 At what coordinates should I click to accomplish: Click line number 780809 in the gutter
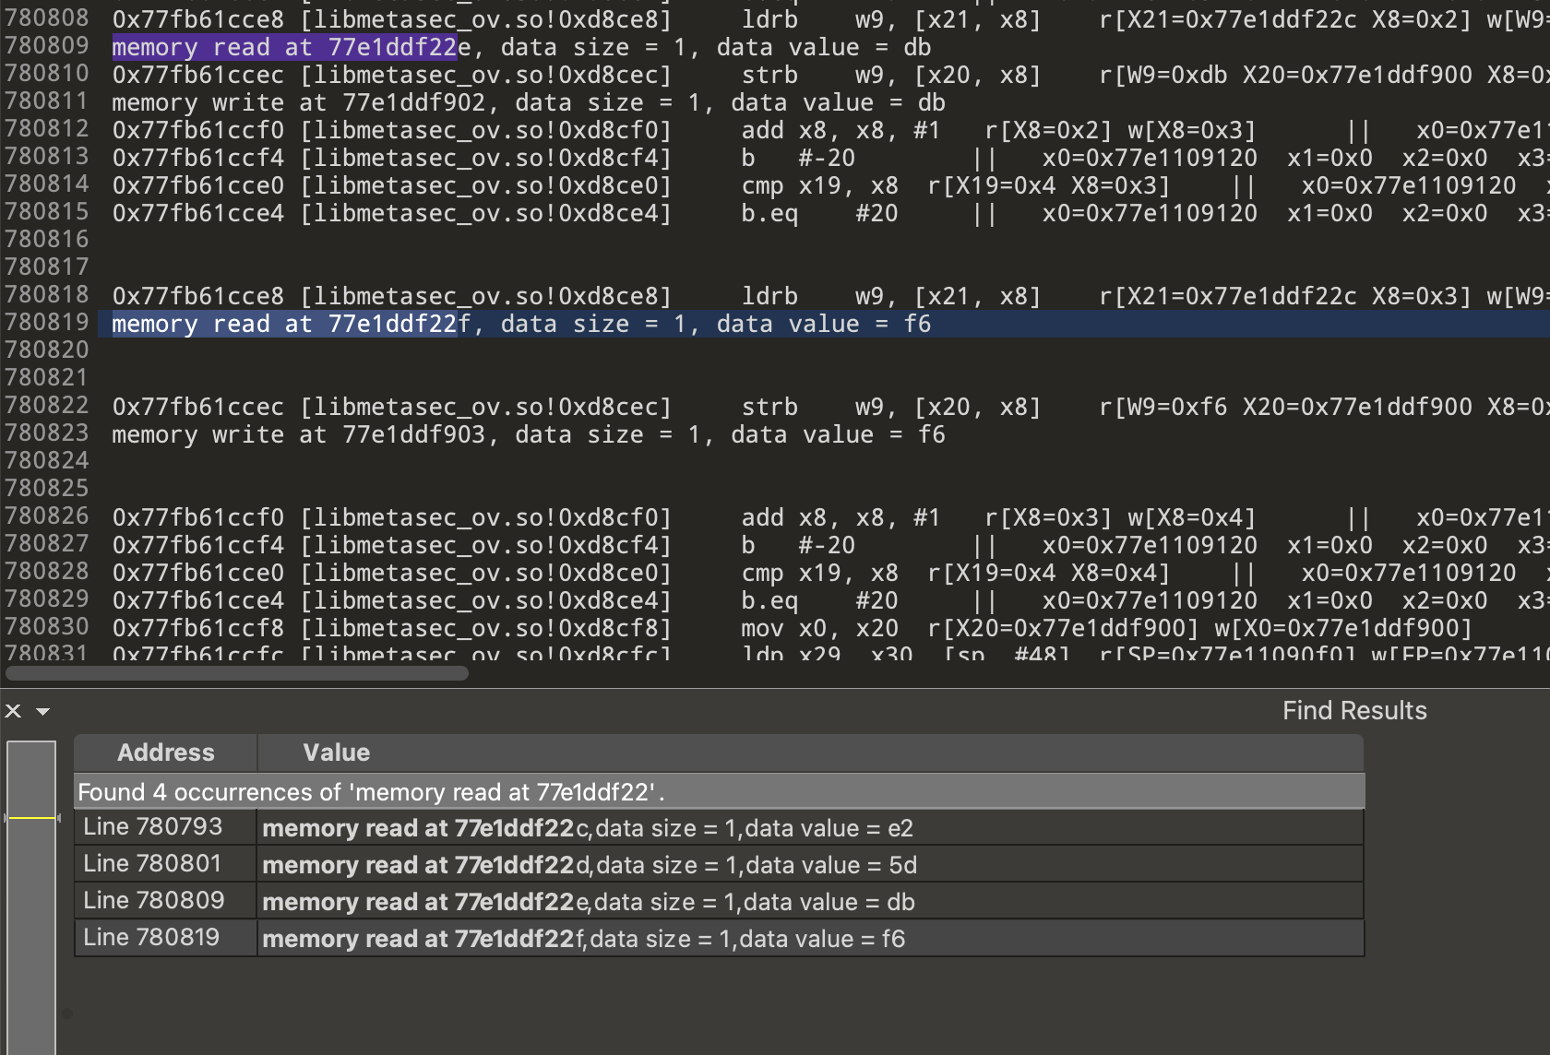tap(47, 46)
